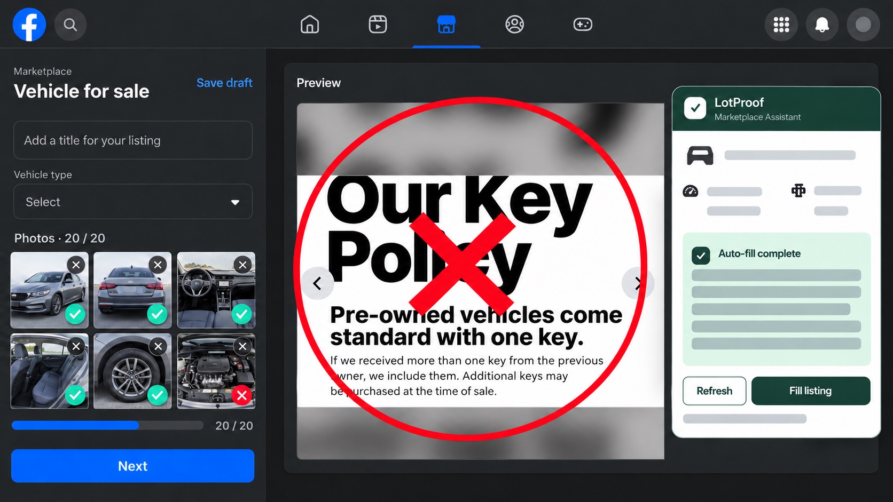Toggle the Auto-fill complete checkbox

pos(701,256)
